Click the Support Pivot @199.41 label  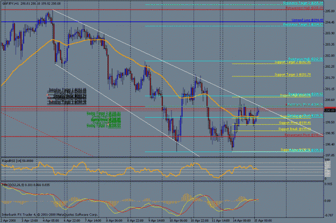coord(295,123)
